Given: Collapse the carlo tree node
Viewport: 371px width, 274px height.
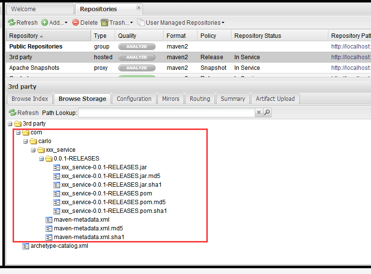Looking at the screenshot, I should click(26, 142).
